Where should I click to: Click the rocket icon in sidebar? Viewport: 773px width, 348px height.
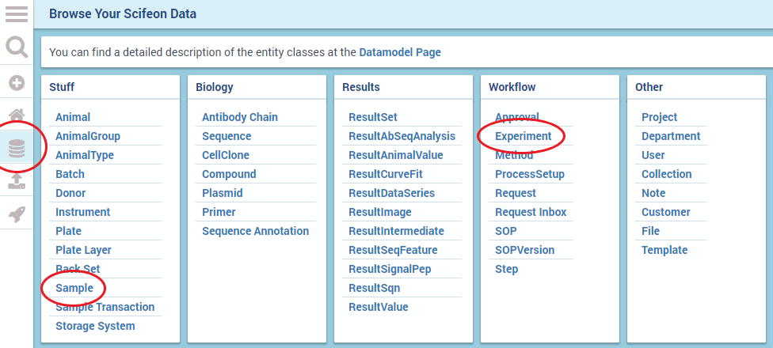click(x=17, y=214)
